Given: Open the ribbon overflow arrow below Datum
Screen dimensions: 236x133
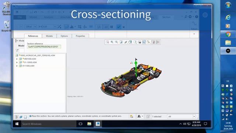Looking at the screenshot, I should (194, 34).
